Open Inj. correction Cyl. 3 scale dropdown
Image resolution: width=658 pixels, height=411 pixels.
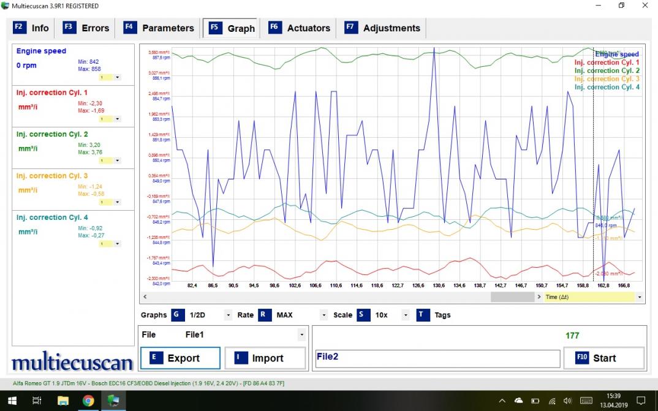117,202
